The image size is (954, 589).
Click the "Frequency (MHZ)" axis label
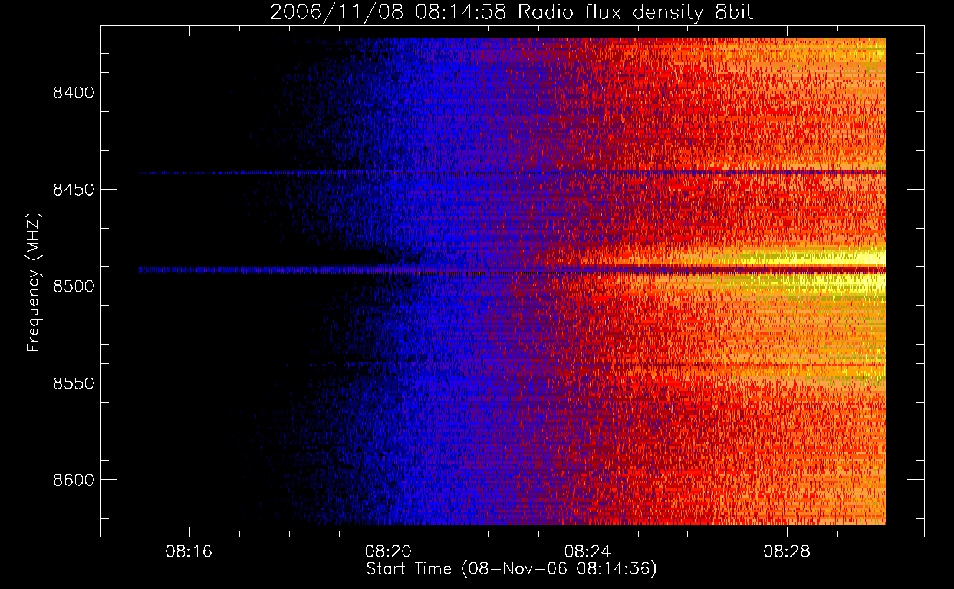tap(34, 283)
